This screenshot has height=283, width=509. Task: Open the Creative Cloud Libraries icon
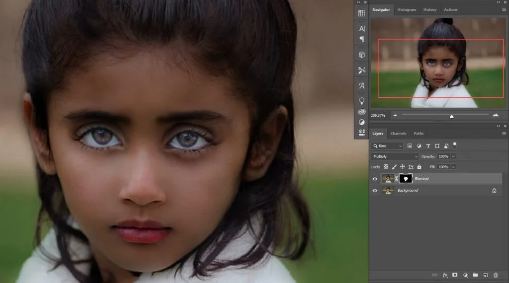(362, 112)
